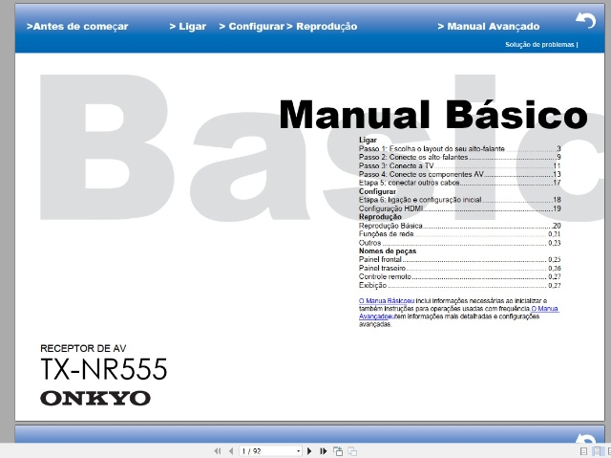The image size is (611, 458).
Task: Click the Configurar heading in contents
Action: click(378, 191)
